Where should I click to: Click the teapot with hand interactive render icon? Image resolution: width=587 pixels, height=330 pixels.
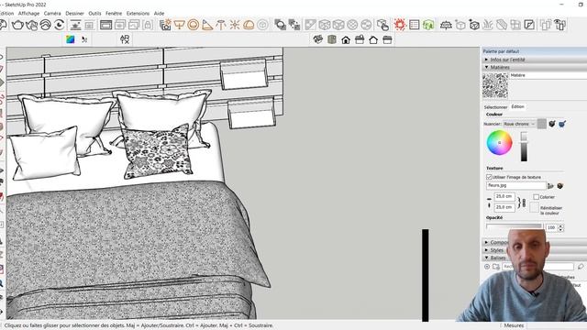(32, 25)
